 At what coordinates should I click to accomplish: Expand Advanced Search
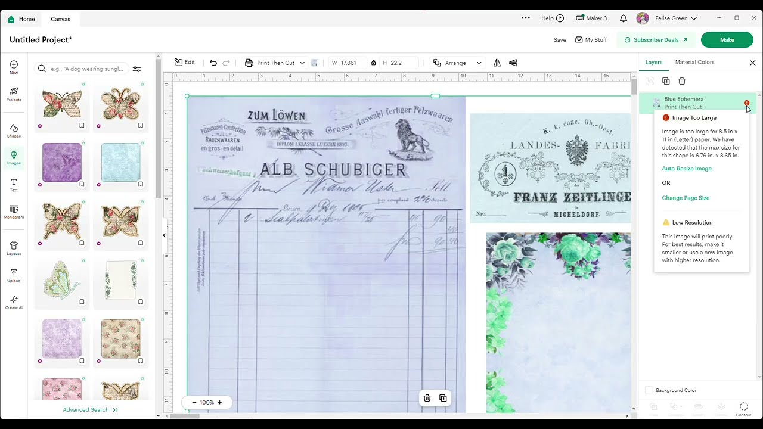pos(91,410)
